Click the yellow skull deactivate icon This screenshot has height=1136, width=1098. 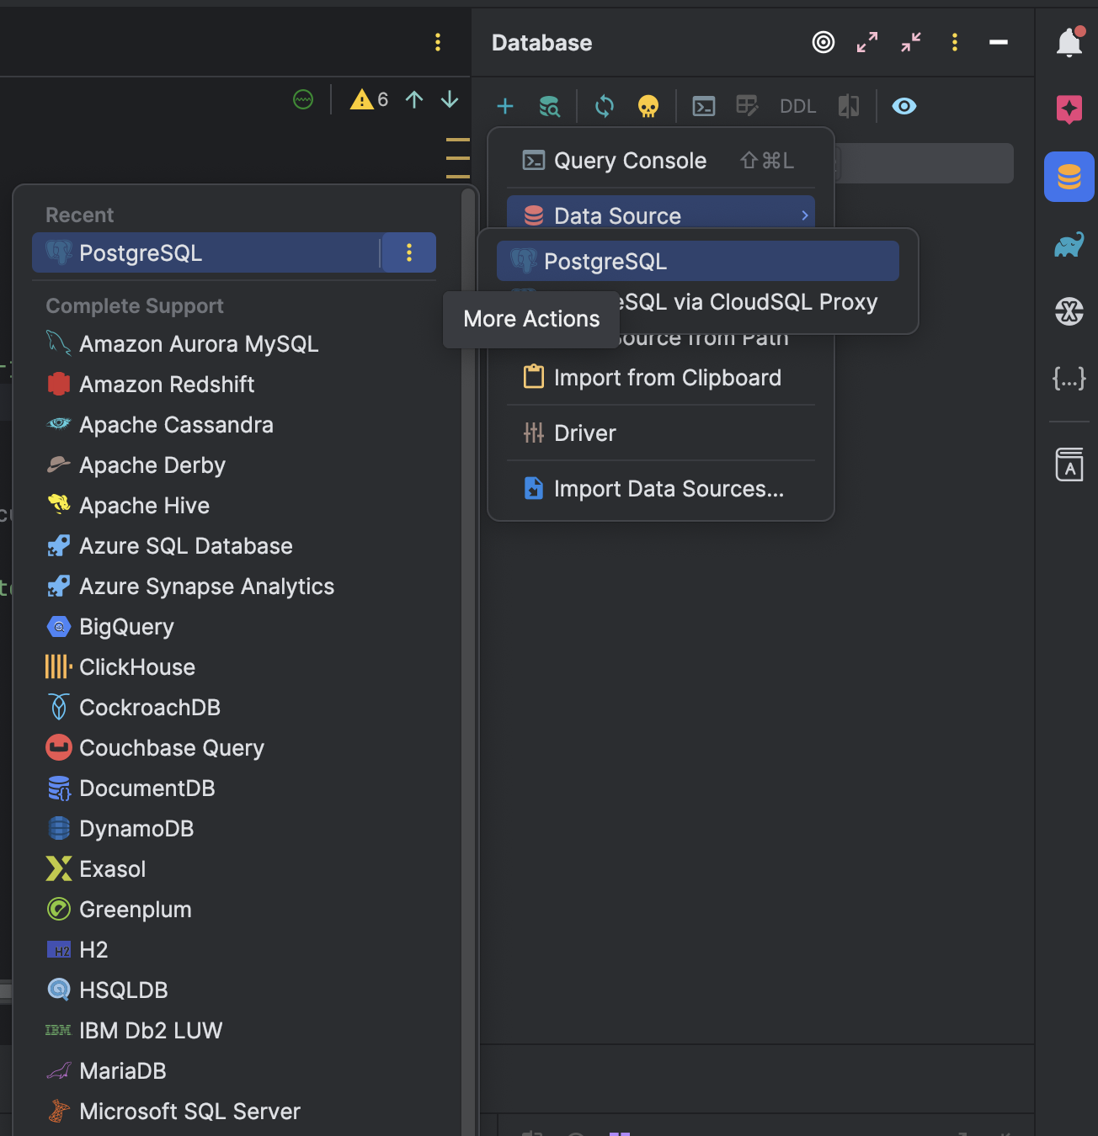tap(648, 106)
